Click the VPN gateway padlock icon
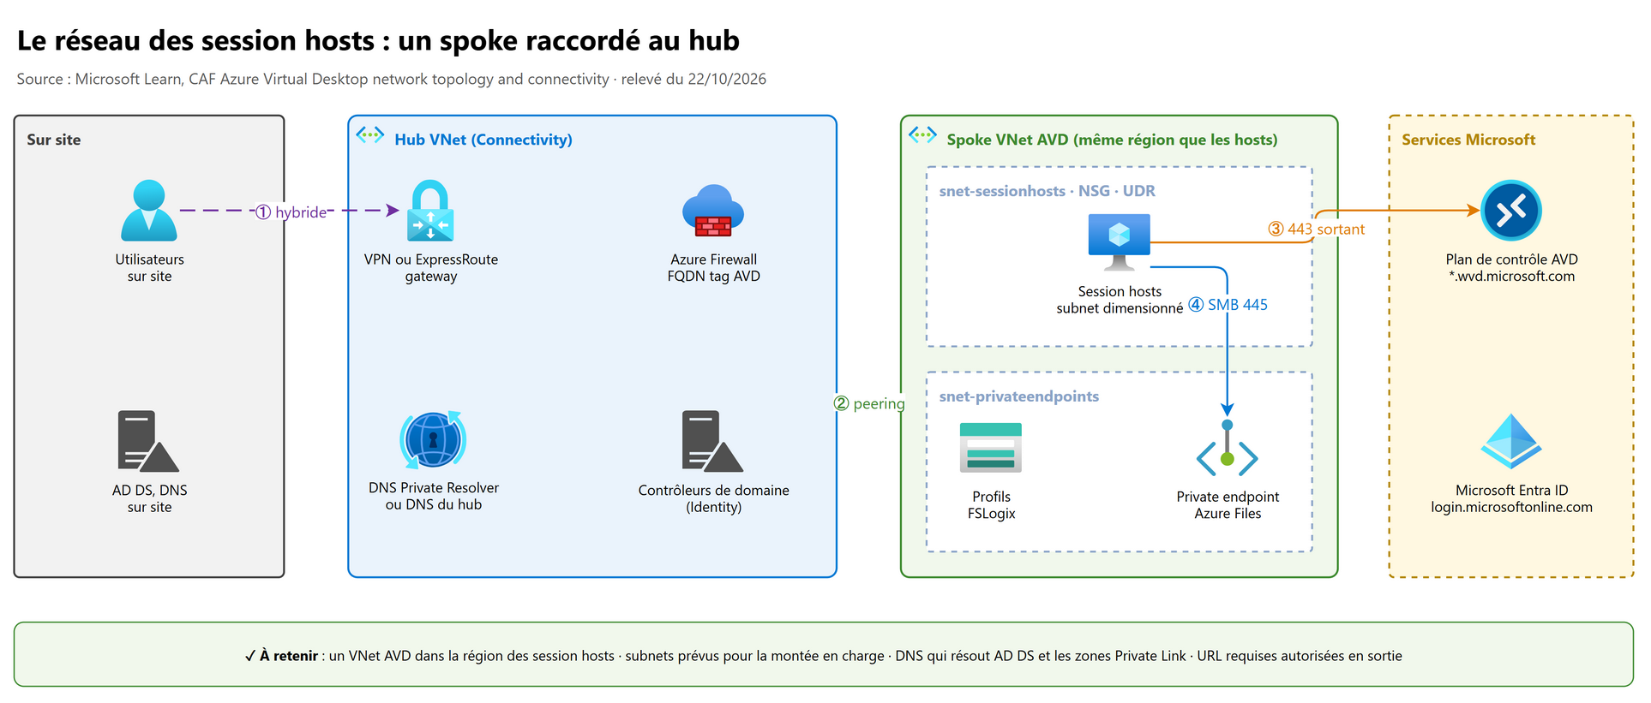 [x=430, y=210]
